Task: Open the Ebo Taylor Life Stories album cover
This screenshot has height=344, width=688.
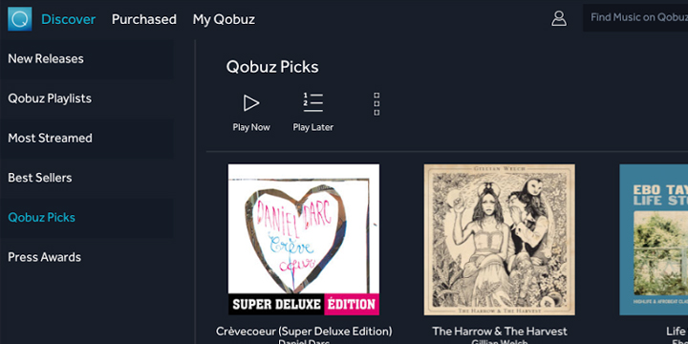Action: click(x=654, y=240)
